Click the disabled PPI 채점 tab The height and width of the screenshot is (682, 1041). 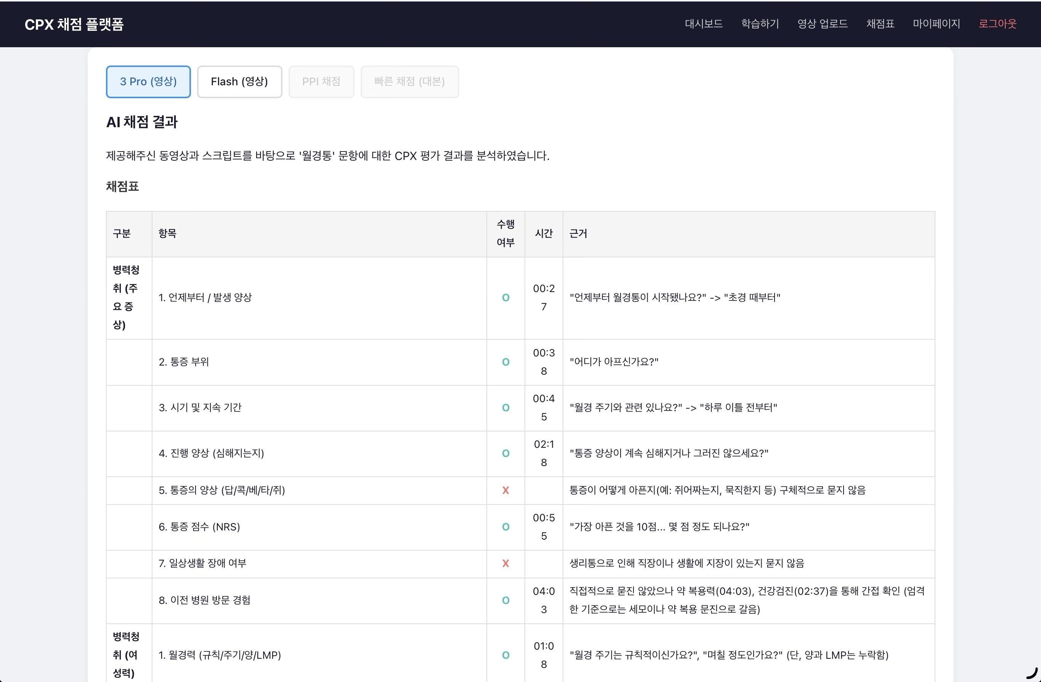[321, 82]
